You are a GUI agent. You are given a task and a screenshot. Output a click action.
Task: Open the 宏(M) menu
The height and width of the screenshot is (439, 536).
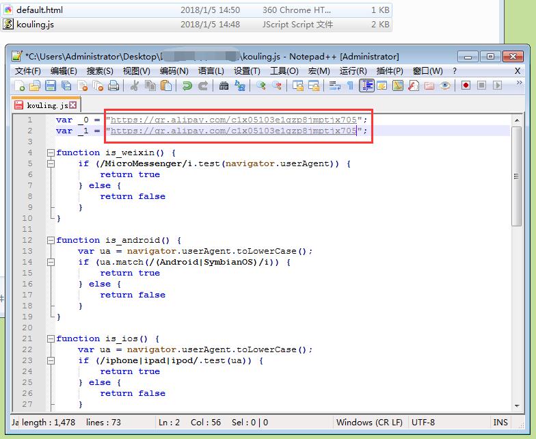coord(319,71)
